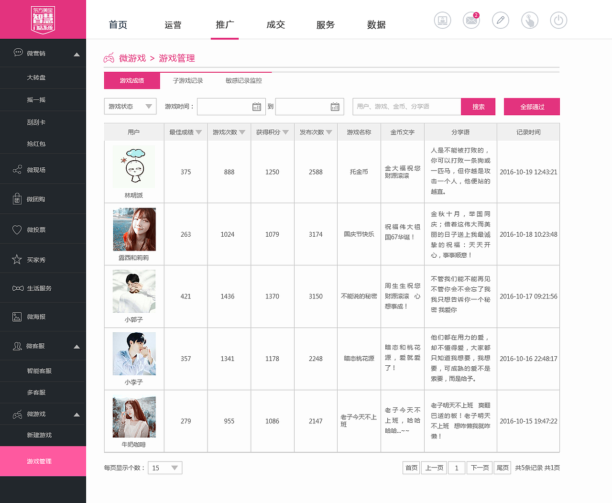Image resolution: width=612 pixels, height=503 pixels.
Task: Click the 微海报 picture icon
Action: (17, 317)
